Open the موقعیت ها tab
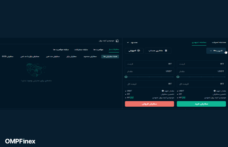This screenshot has width=228, height=147. pyautogui.click(x=98, y=50)
